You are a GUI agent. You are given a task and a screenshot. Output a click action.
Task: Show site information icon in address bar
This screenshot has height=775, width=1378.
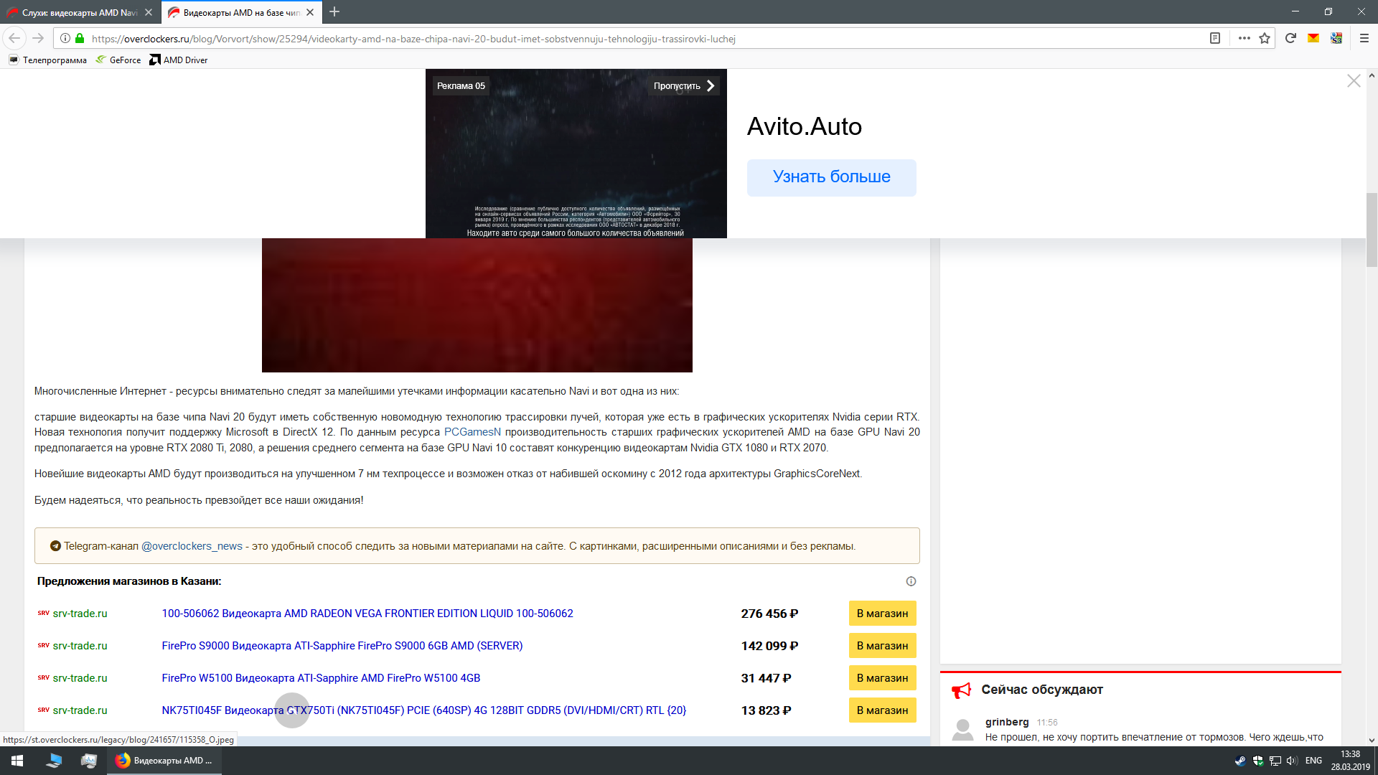pos(65,38)
